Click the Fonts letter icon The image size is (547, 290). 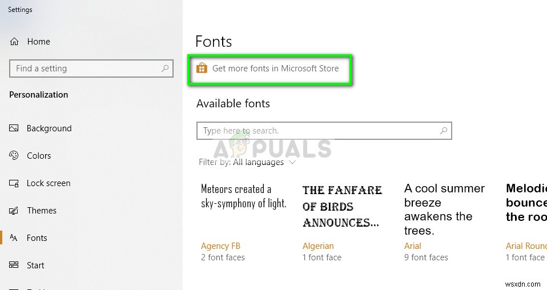14,238
